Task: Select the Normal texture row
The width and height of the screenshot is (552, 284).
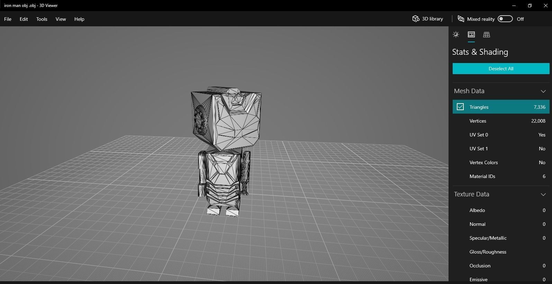Action: coord(501,224)
